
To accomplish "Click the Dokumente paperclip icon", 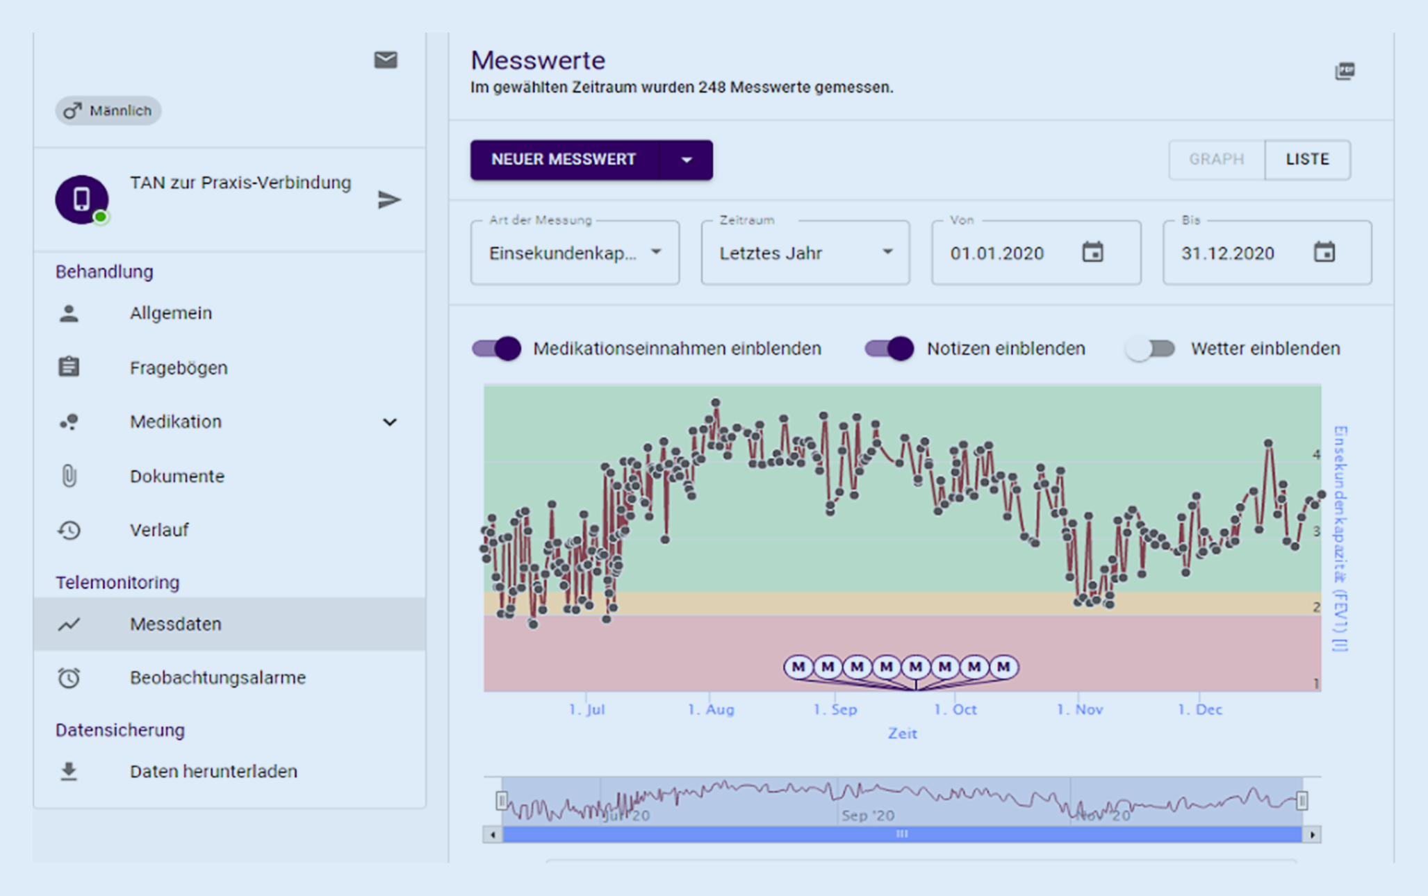I will [69, 476].
